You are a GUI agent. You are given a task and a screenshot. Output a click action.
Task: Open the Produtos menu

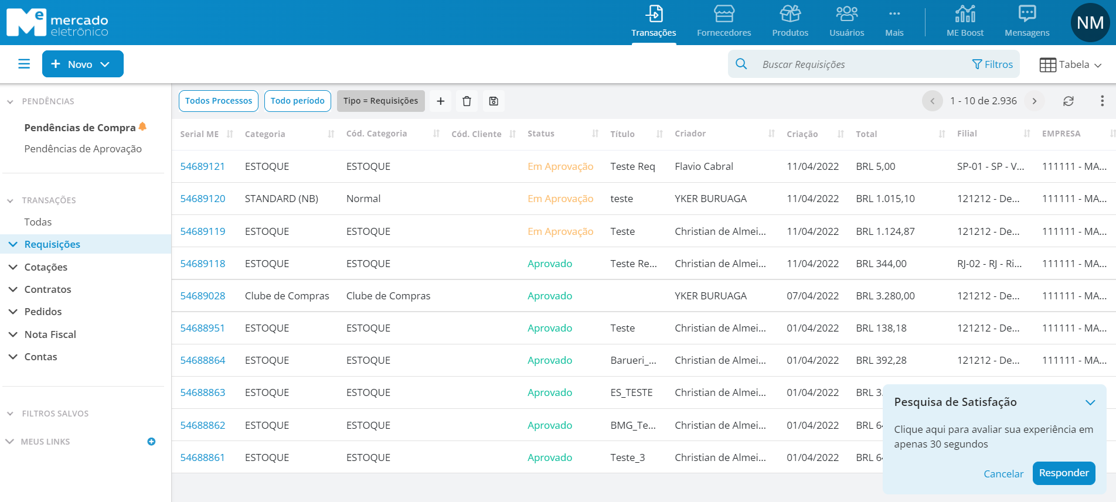click(790, 22)
